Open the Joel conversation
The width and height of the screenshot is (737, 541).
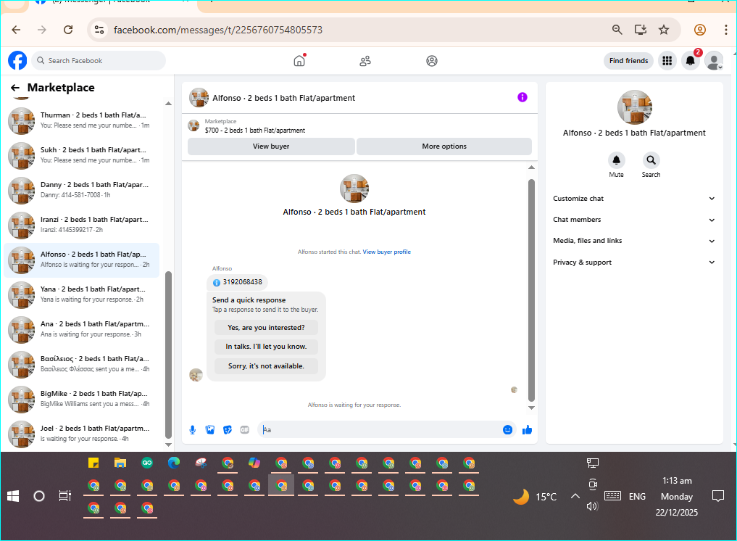click(82, 434)
